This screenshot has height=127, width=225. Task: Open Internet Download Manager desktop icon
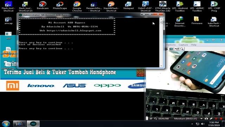(x=180, y=22)
